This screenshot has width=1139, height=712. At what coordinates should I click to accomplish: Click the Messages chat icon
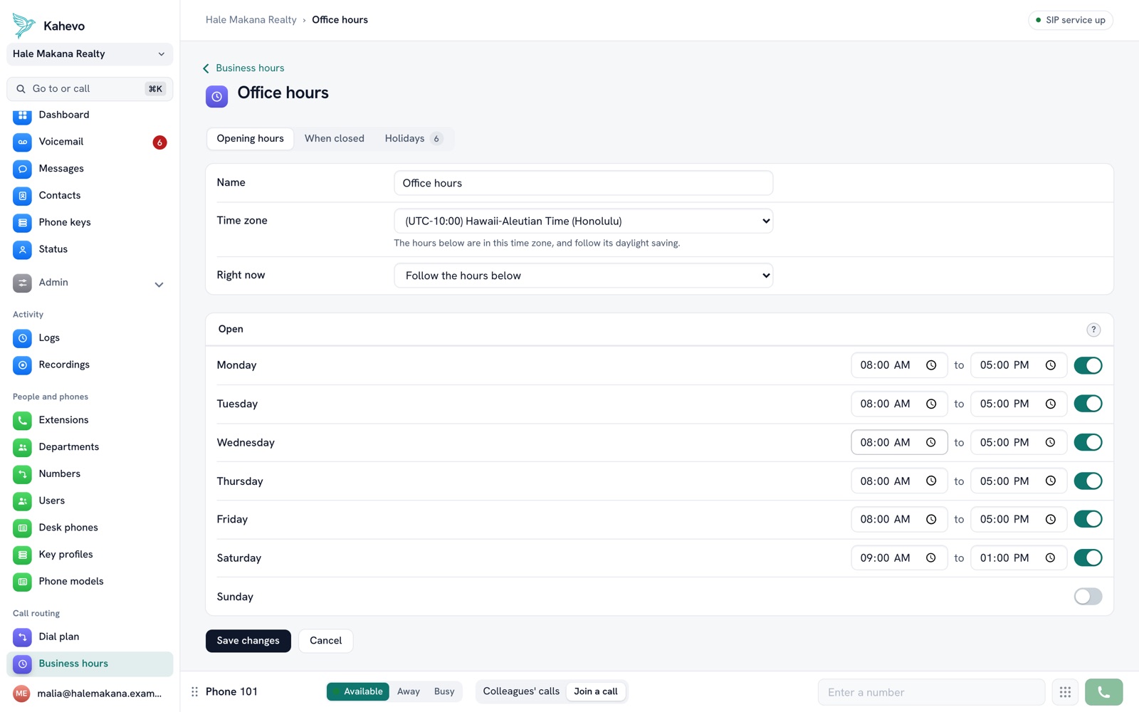(22, 169)
